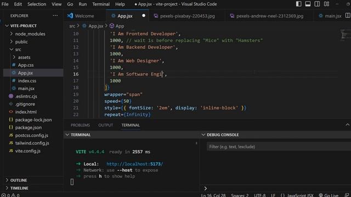
Task: Expand node_modules folder
Action: click(11, 34)
